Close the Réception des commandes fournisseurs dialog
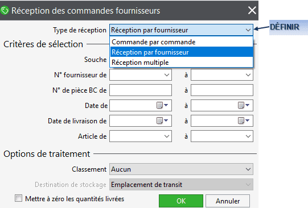The image size is (308, 208). click(252, 10)
